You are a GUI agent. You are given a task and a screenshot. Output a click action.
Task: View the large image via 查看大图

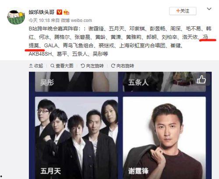tap(62, 66)
